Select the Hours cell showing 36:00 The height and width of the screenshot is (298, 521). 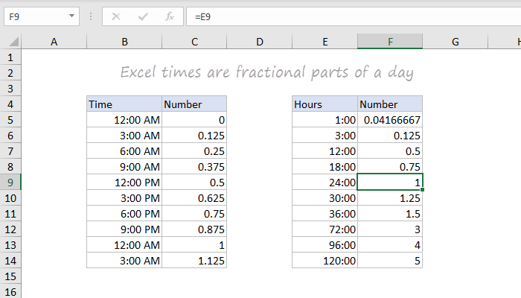coord(325,214)
